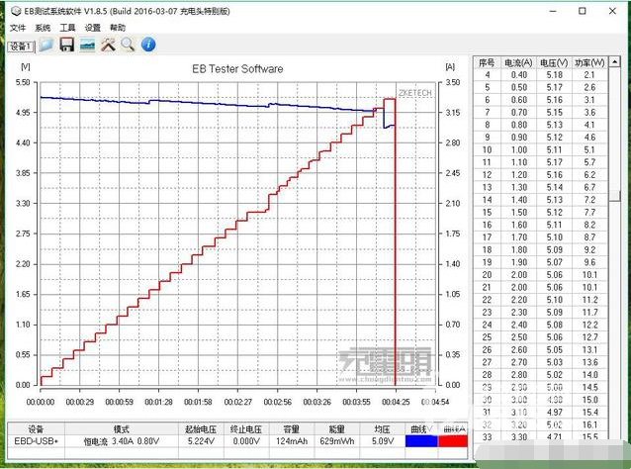The width and height of the screenshot is (631, 469).
Task: Click the 序号 column header
Action: click(x=487, y=62)
